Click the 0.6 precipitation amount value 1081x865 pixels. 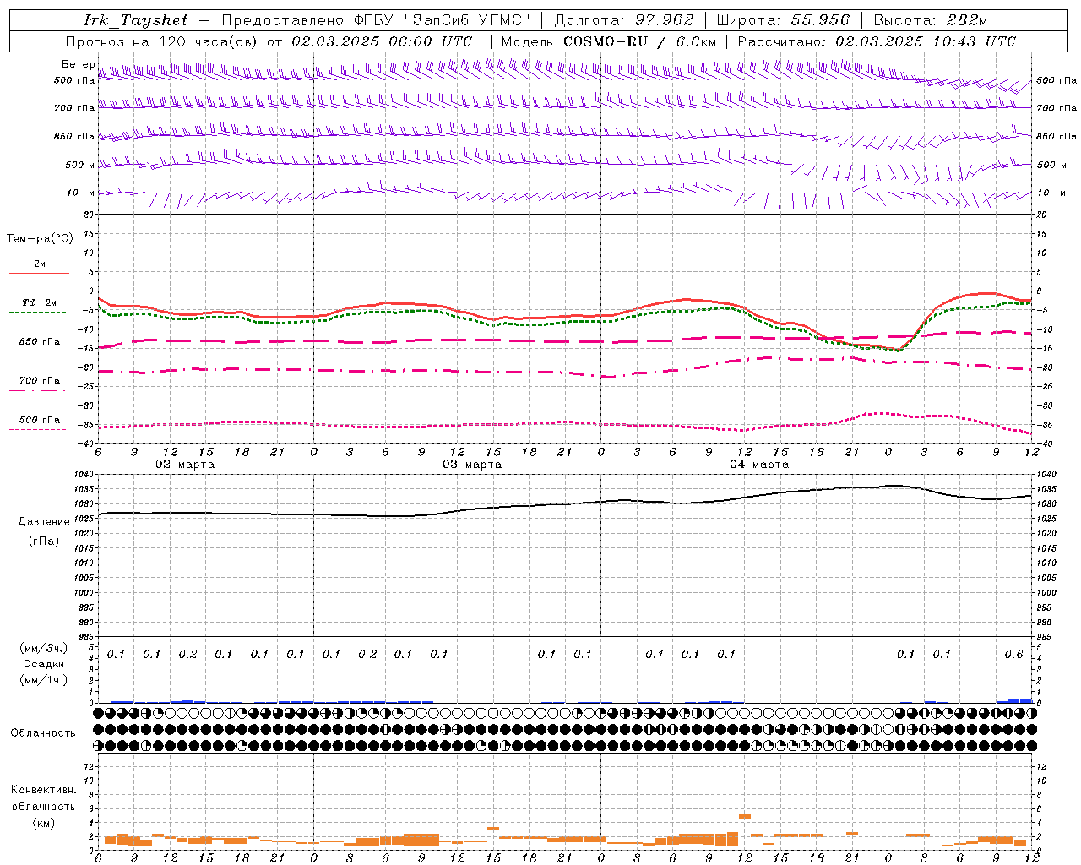coord(1013,654)
